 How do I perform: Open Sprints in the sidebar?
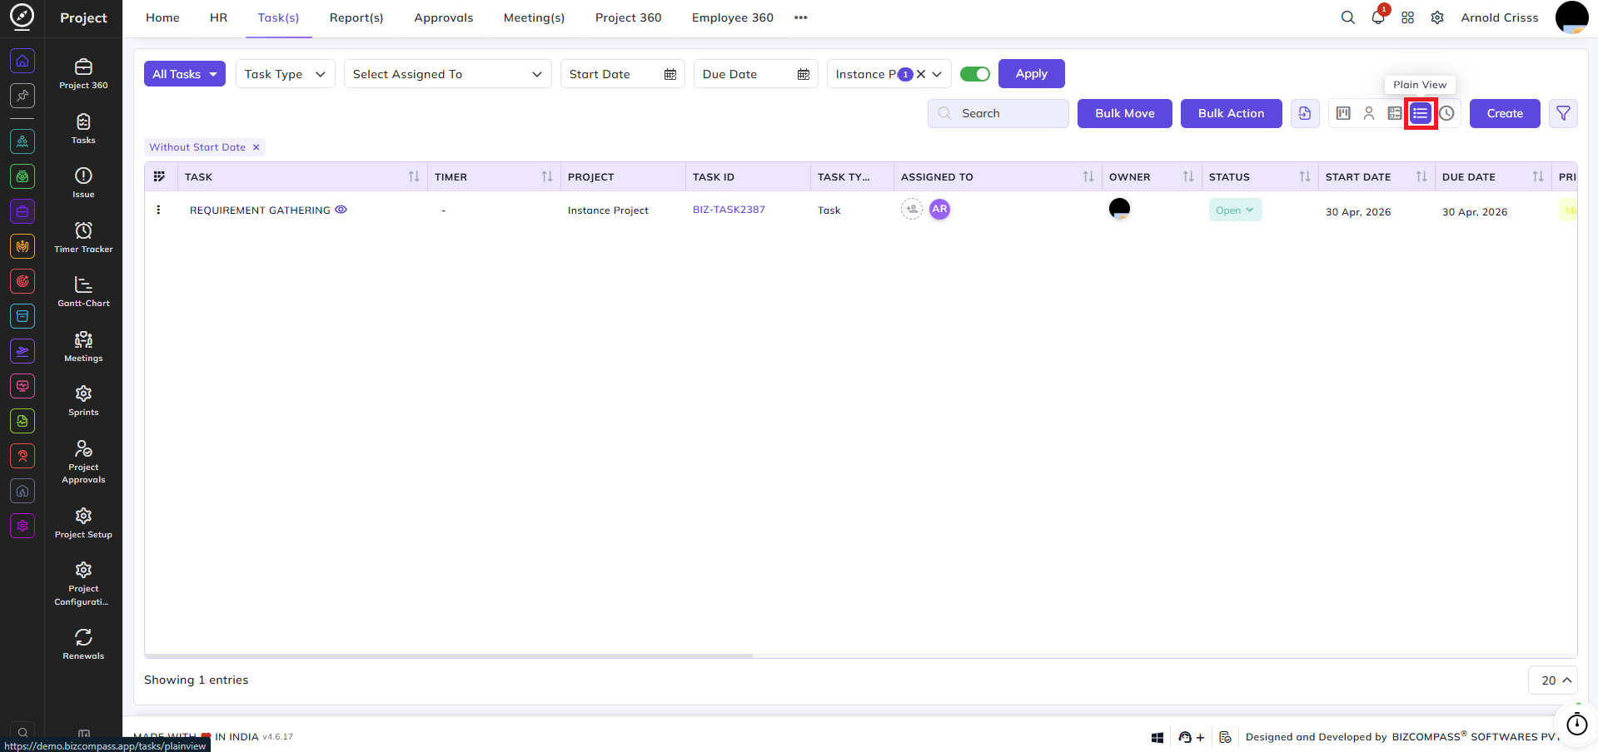tap(83, 401)
